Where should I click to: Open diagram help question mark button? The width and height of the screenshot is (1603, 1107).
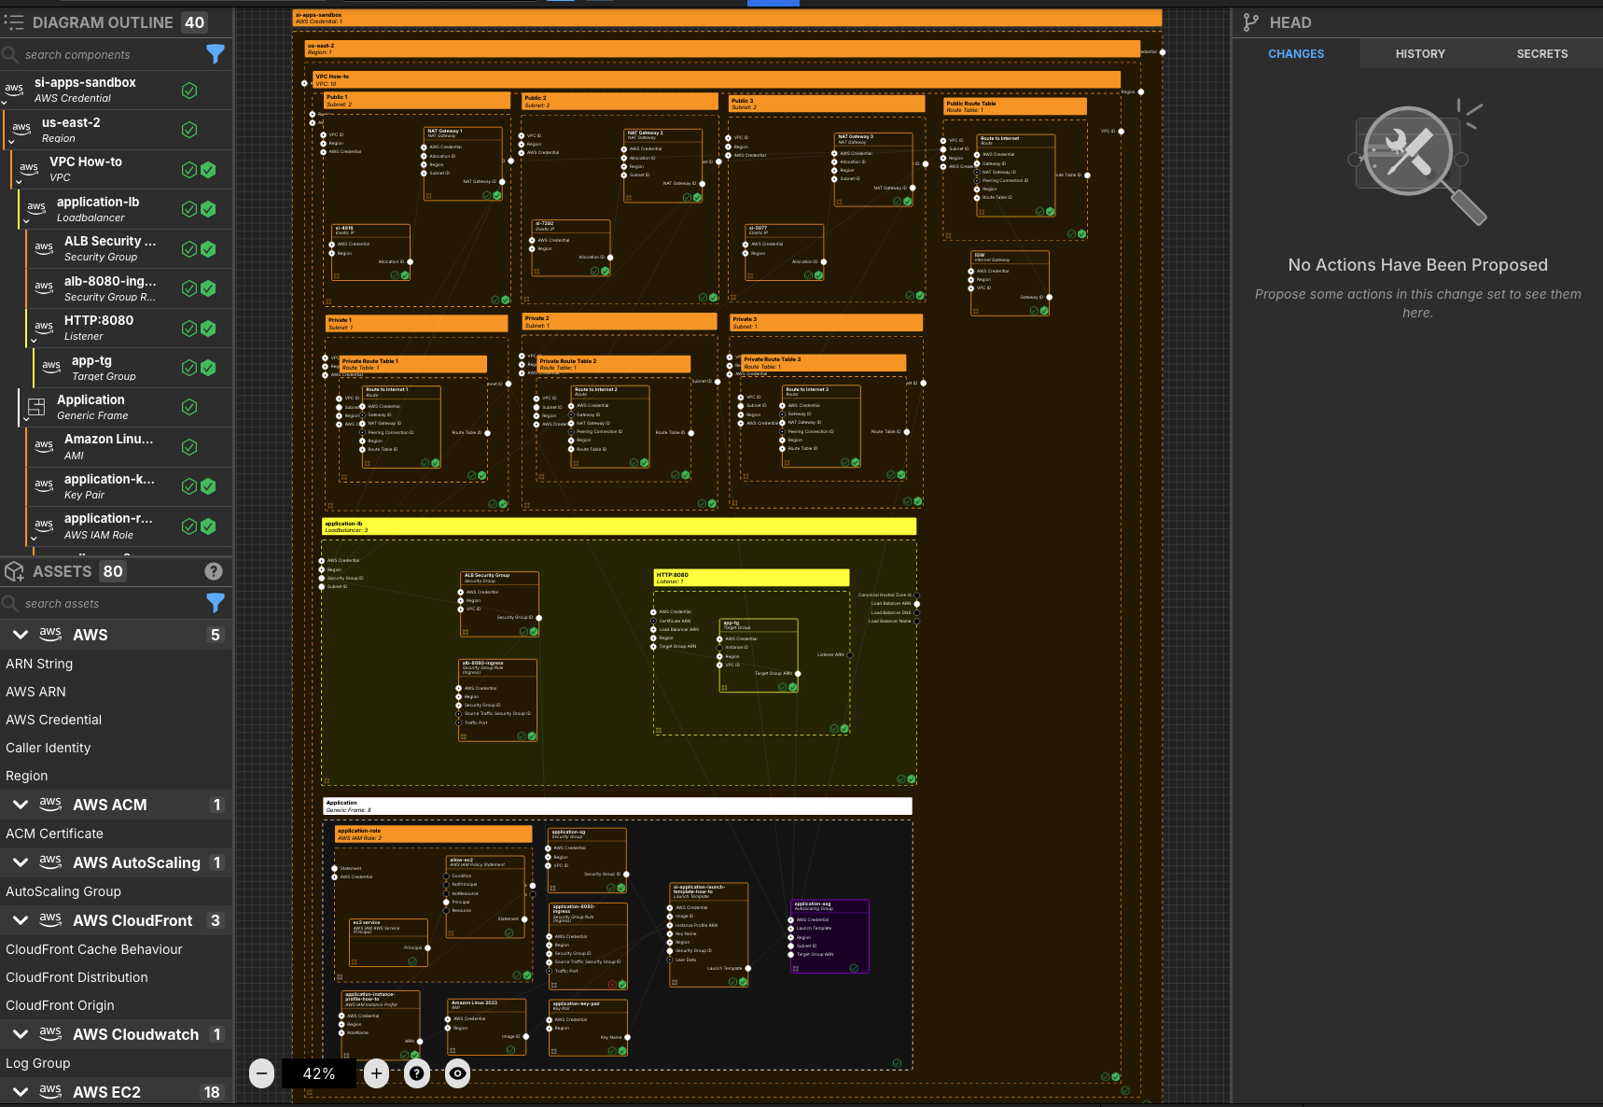click(417, 1073)
